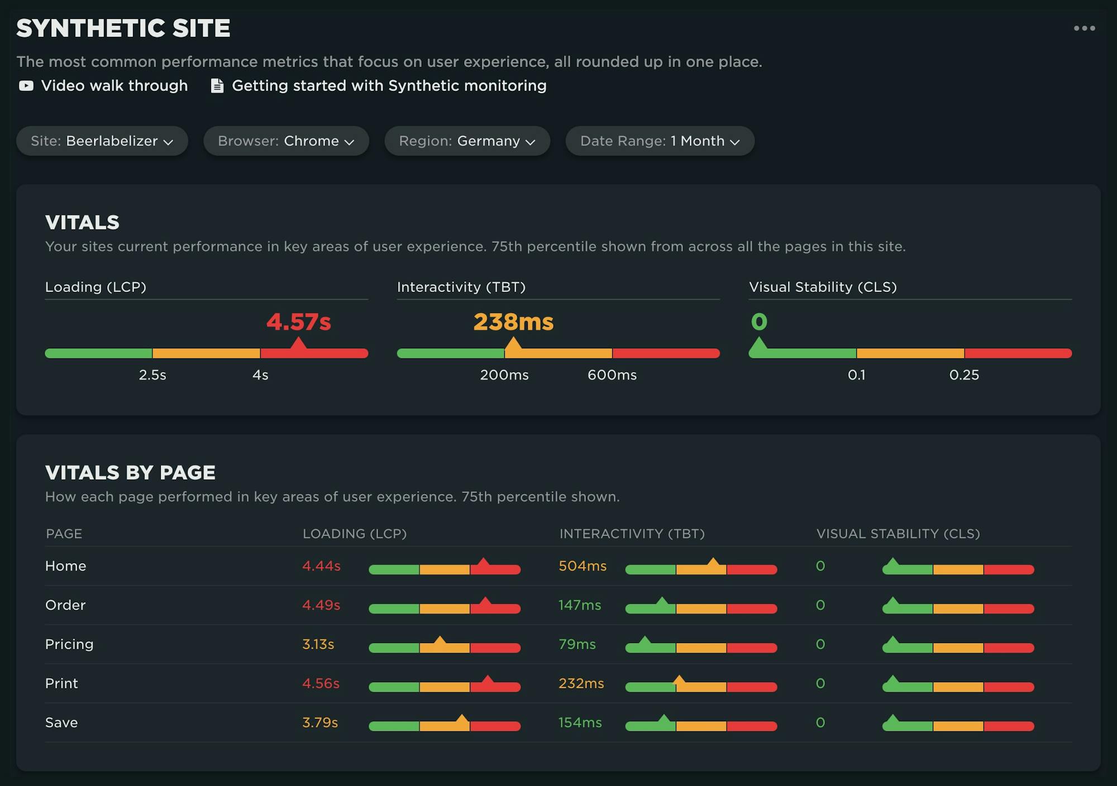Click the Video walk through link
This screenshot has width=1117, height=786.
click(114, 86)
